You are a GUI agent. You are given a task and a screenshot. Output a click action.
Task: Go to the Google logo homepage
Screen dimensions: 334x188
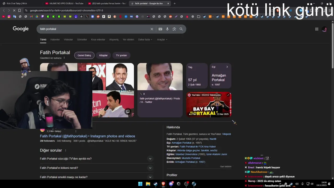21,29
